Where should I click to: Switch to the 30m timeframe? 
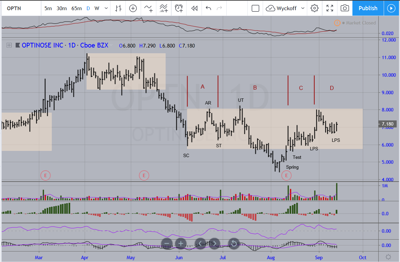[62, 8]
